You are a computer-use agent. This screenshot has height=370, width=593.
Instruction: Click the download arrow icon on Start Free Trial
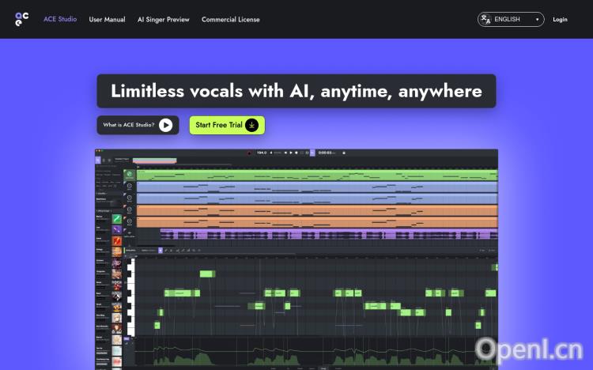click(x=252, y=125)
